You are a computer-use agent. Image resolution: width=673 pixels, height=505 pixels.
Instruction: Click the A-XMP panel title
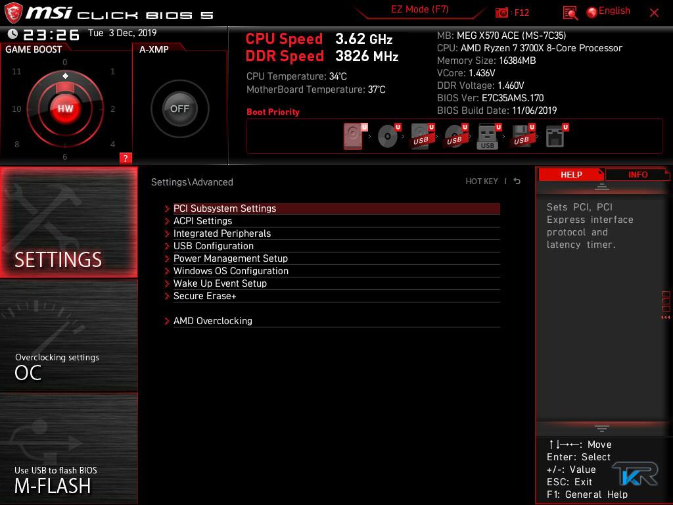tap(154, 49)
